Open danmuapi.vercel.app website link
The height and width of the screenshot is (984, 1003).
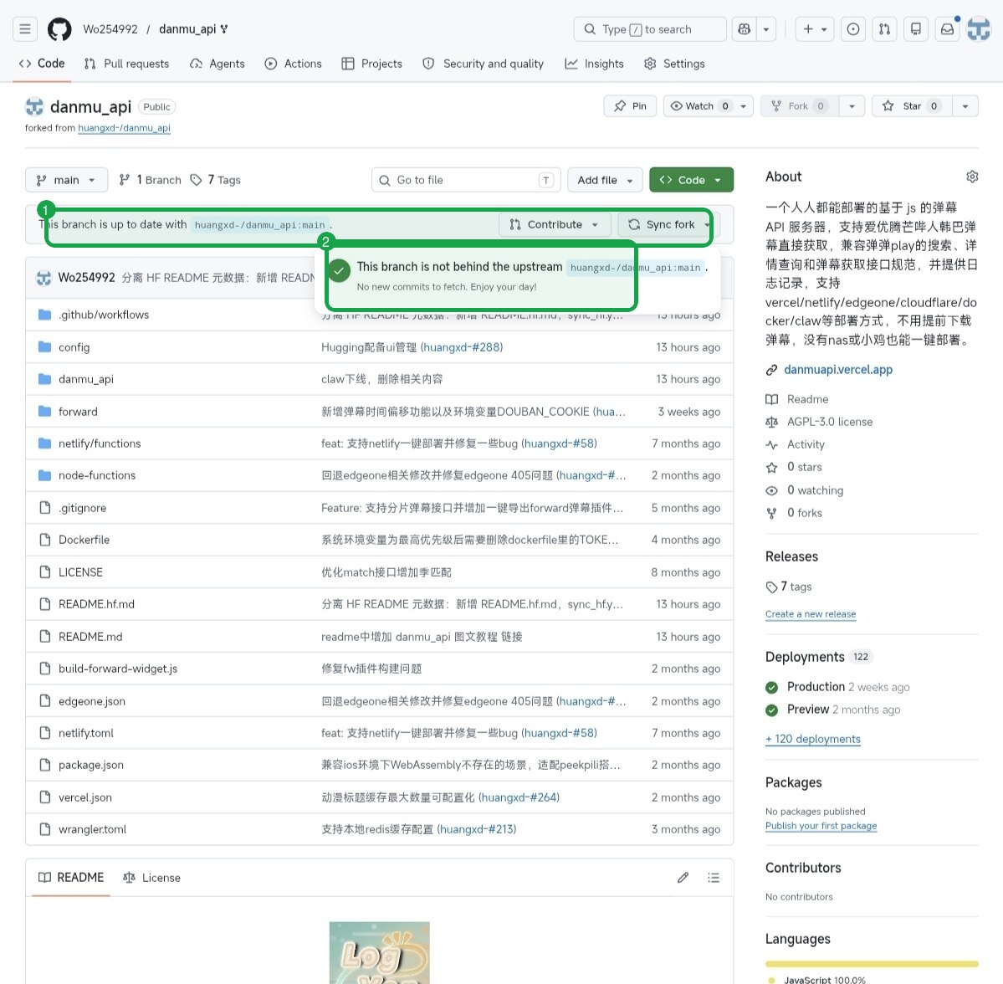pyautogui.click(x=838, y=370)
